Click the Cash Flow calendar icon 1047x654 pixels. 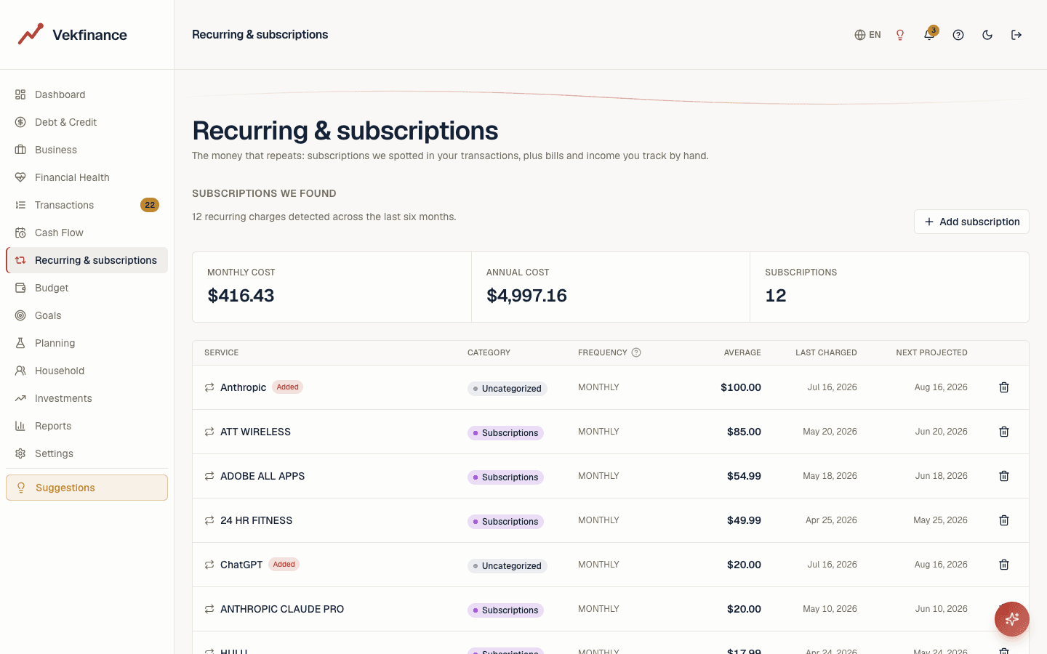point(20,233)
